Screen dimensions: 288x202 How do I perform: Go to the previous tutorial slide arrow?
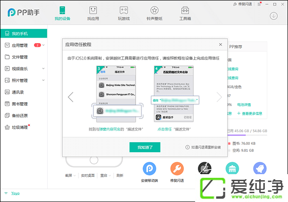pos(71,97)
